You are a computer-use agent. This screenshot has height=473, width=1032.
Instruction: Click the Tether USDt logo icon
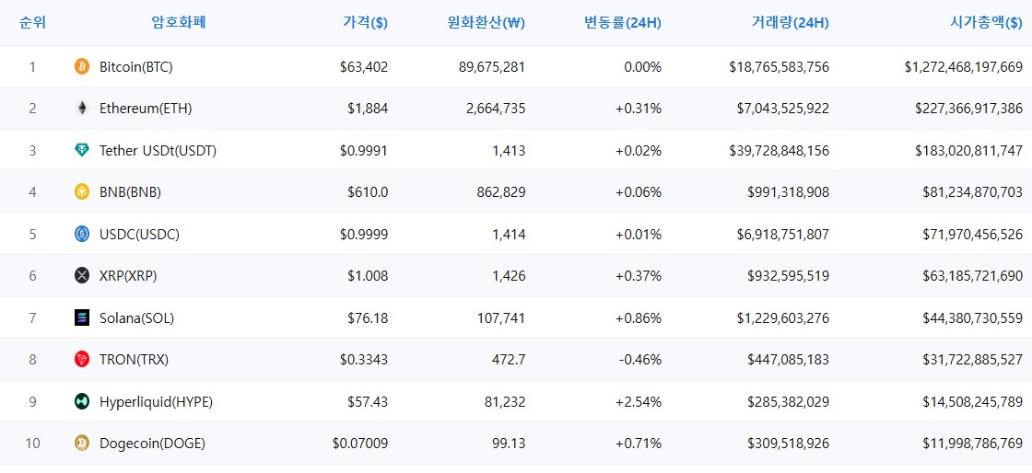[82, 150]
